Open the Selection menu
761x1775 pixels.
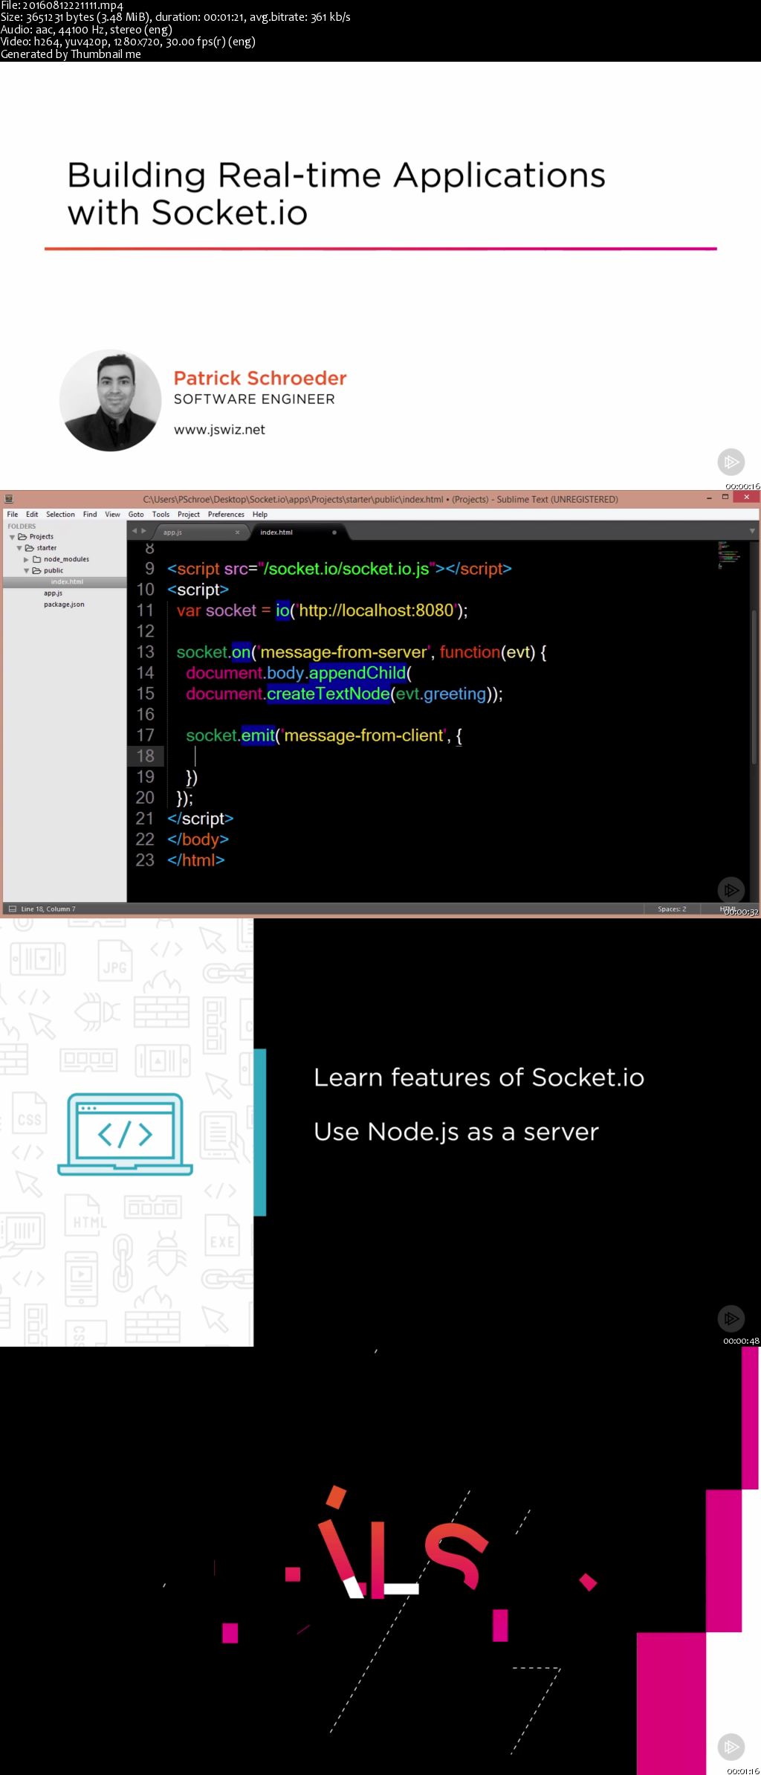60,514
